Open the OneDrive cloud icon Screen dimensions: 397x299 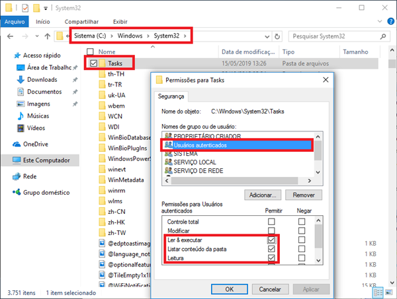pyautogui.click(x=17, y=144)
